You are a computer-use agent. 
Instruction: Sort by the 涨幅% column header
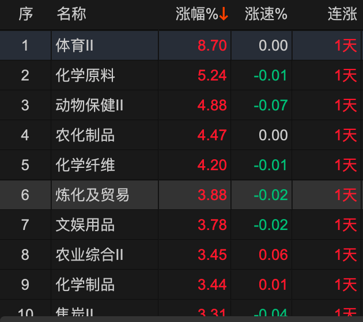196,15
